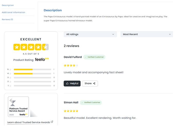Click Simon Hall's Verified Customer badge
This screenshot has width=175, height=127.
91,103
